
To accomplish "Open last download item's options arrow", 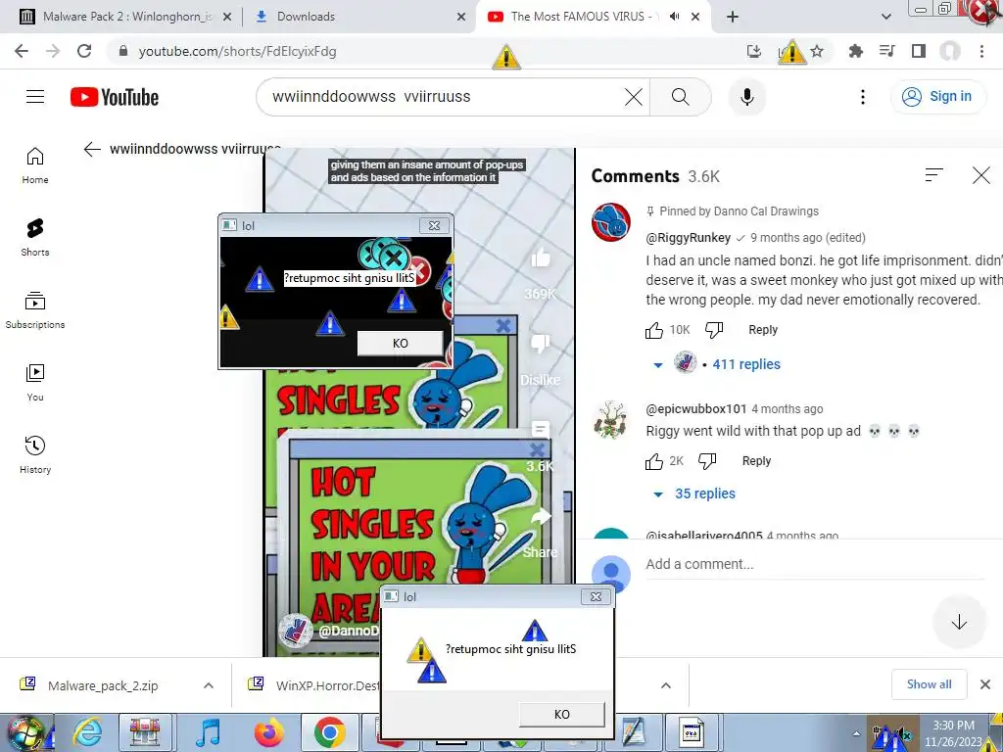I will click(x=666, y=685).
